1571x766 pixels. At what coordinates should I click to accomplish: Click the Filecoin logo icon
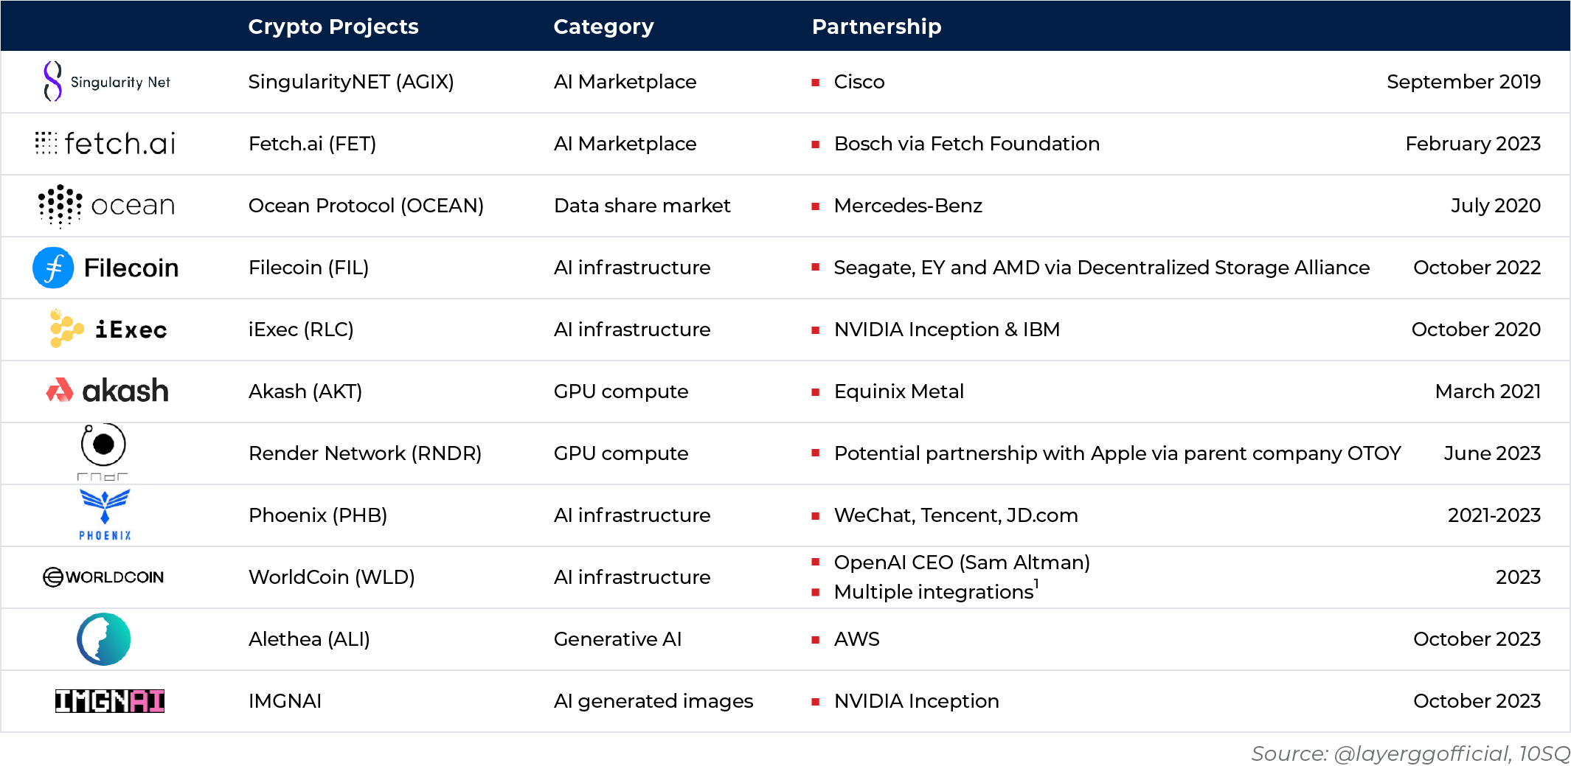tap(53, 268)
